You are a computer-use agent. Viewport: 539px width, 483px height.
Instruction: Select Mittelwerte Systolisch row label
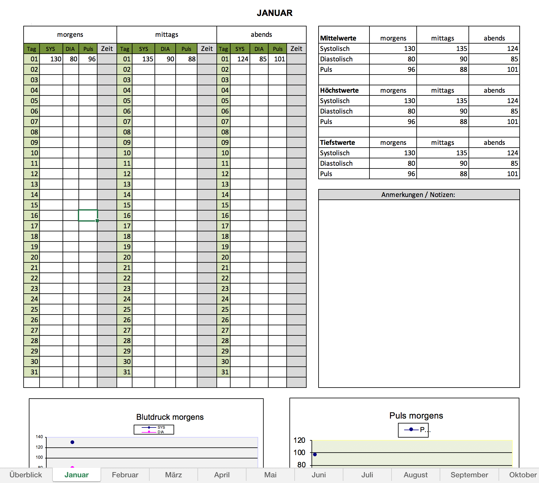pyautogui.click(x=344, y=48)
